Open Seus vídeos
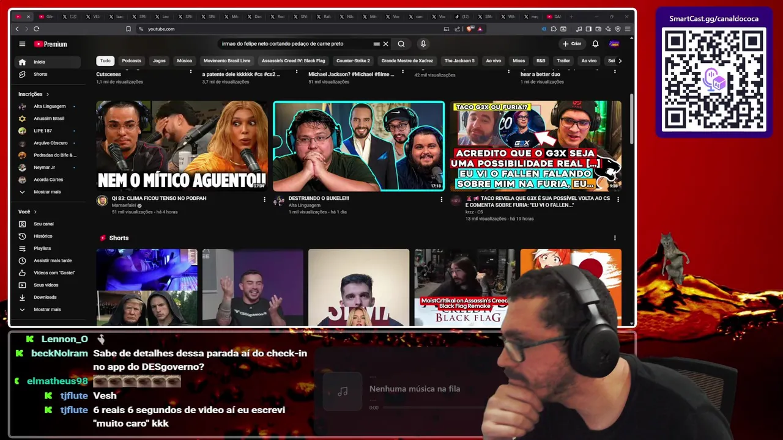 48,285
